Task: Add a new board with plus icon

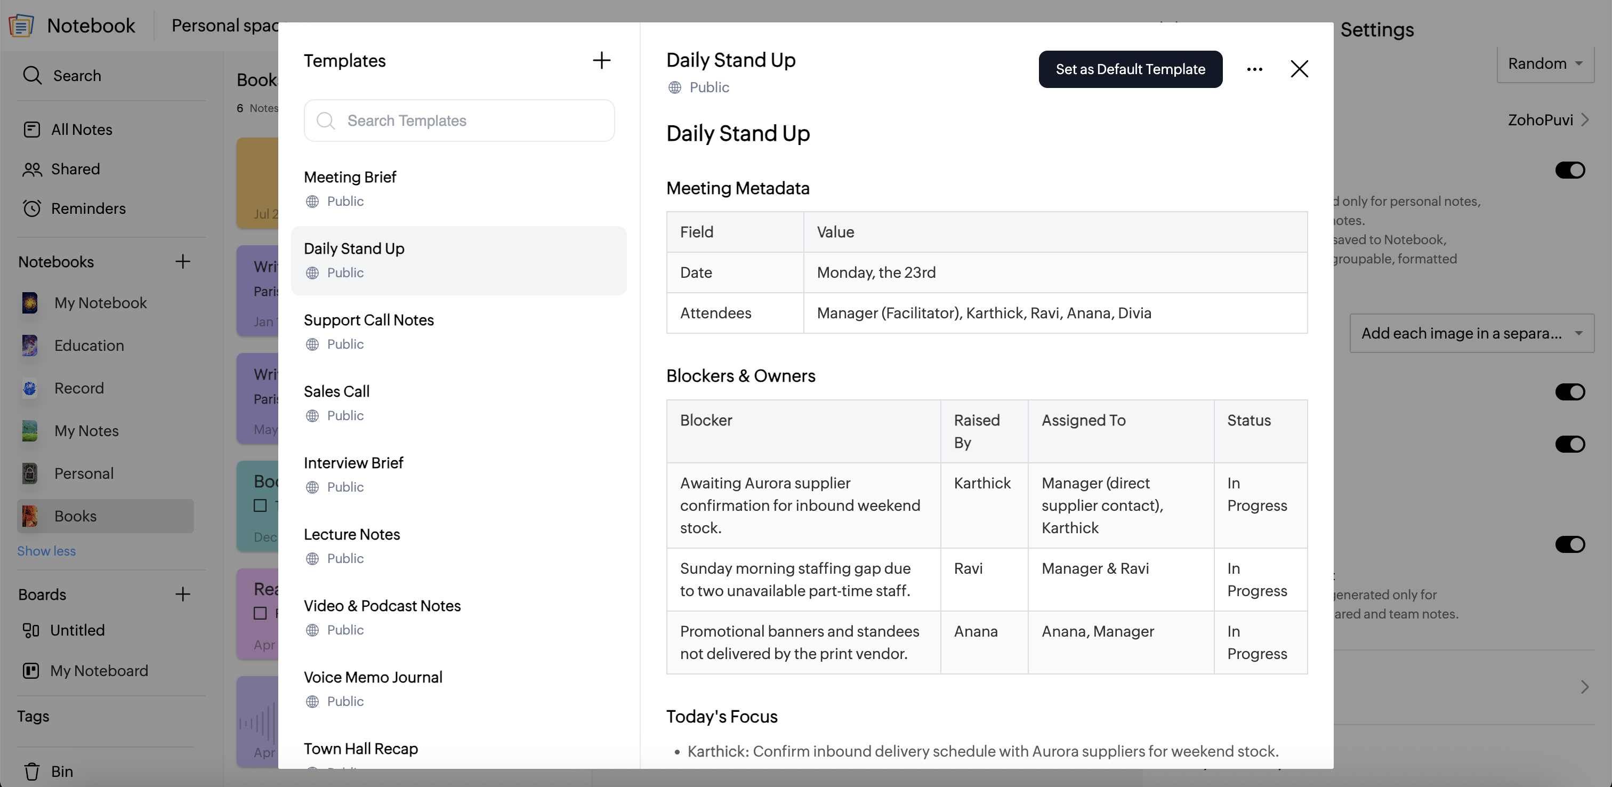Action: (183, 594)
